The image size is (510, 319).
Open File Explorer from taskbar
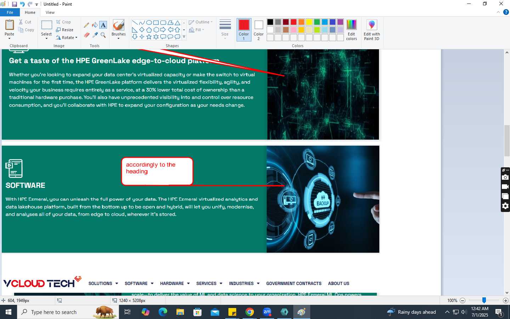[180, 312]
